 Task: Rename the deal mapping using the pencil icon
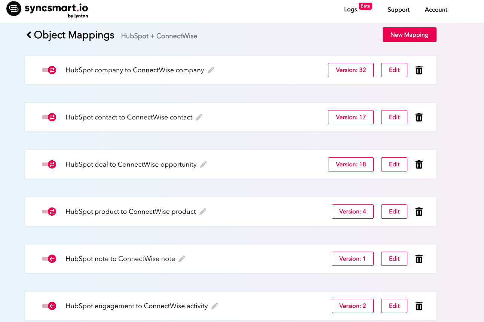tap(203, 164)
